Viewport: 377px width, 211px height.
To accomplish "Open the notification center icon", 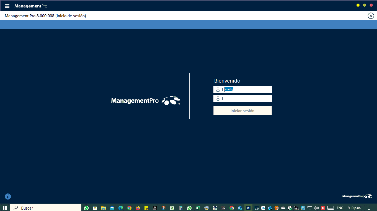I will [x=369, y=208].
